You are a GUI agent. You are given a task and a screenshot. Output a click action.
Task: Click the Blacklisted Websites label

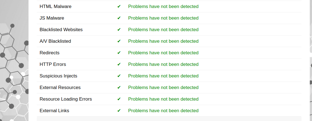pyautogui.click(x=61, y=30)
